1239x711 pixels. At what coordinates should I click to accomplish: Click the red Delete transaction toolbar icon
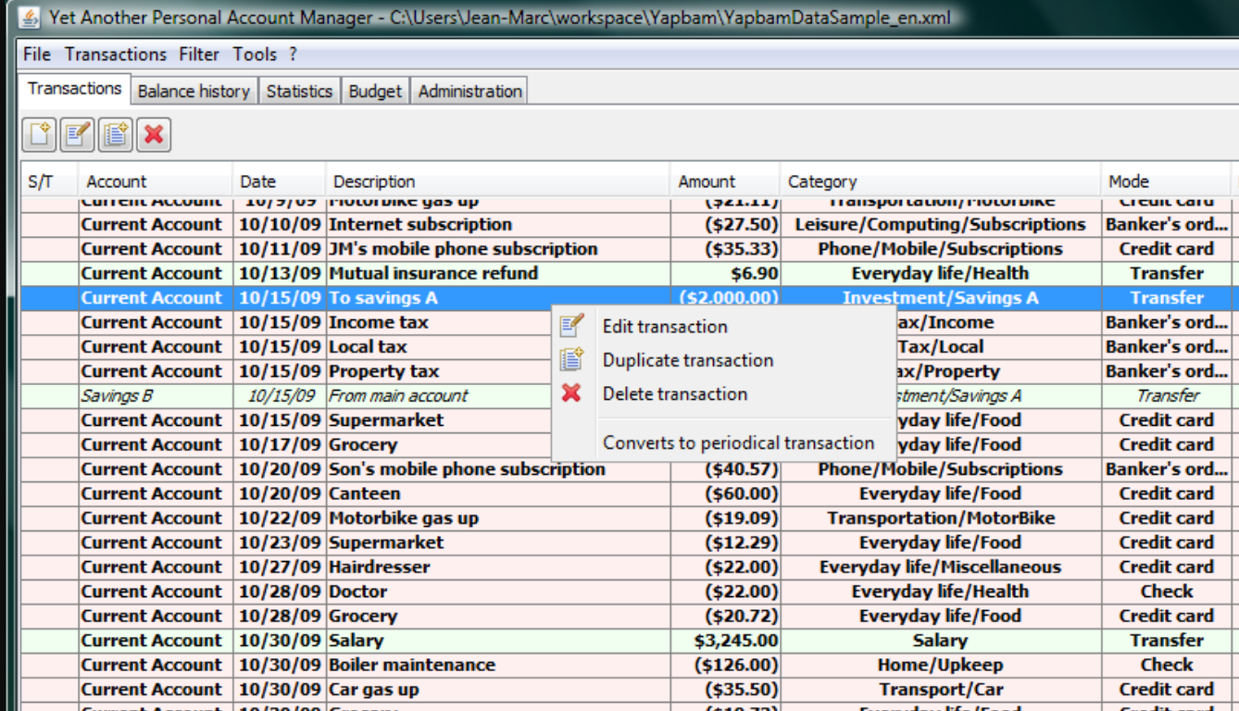tap(154, 135)
